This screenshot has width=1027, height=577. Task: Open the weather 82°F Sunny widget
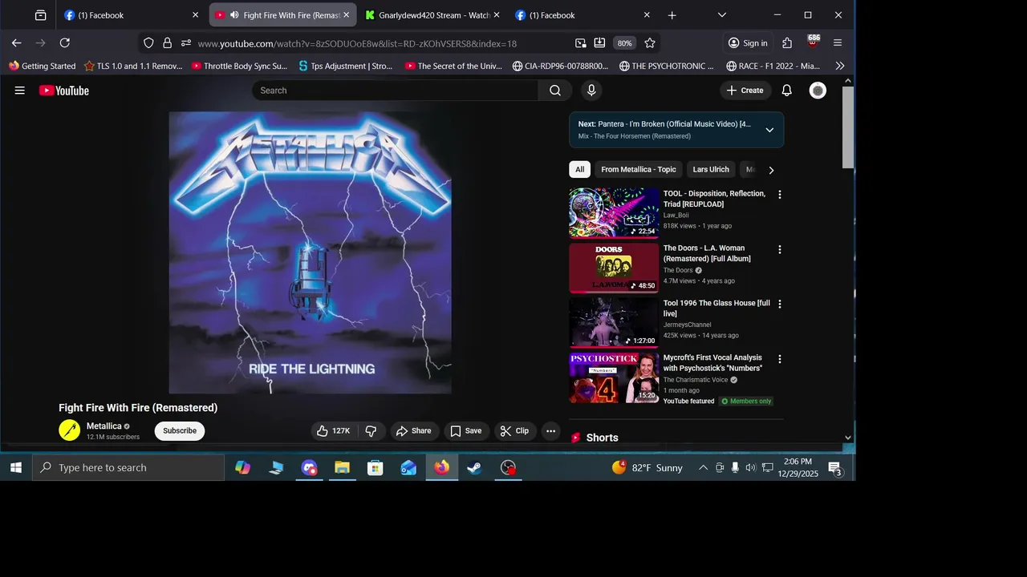coord(647,468)
